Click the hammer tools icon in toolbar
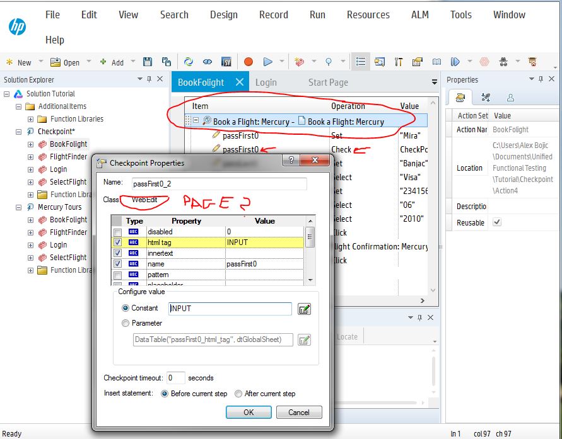Viewport: 562px width, 439px height. point(399,62)
